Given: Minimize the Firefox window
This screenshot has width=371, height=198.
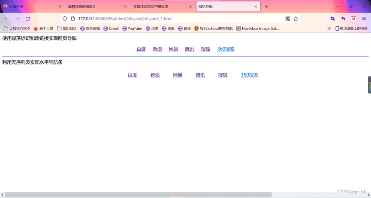Looking at the screenshot, I should coord(338,6).
